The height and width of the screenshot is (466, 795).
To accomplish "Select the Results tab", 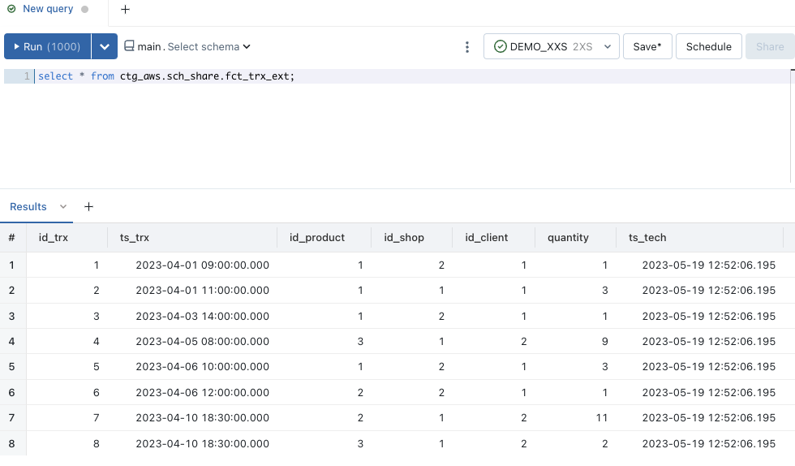I will (x=28, y=207).
